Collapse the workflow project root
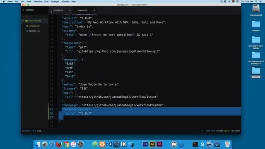Image resolution: width=265 pixels, height=149 pixels. point(23,10)
